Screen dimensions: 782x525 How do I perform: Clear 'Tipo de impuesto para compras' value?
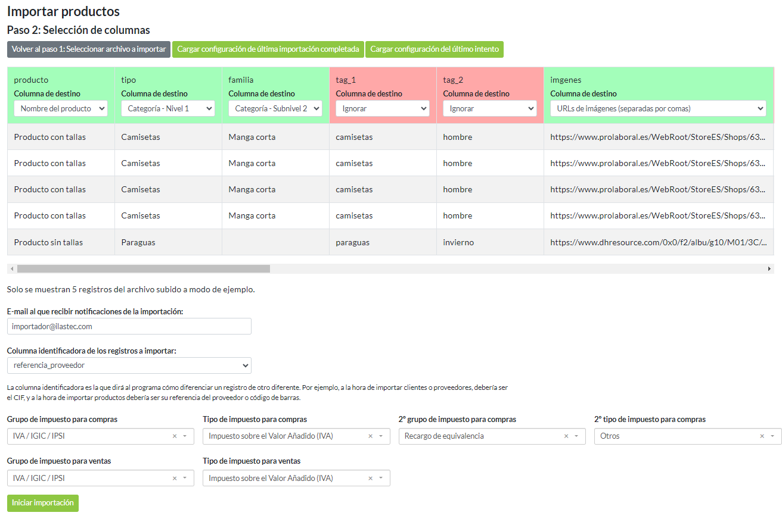[370, 436]
